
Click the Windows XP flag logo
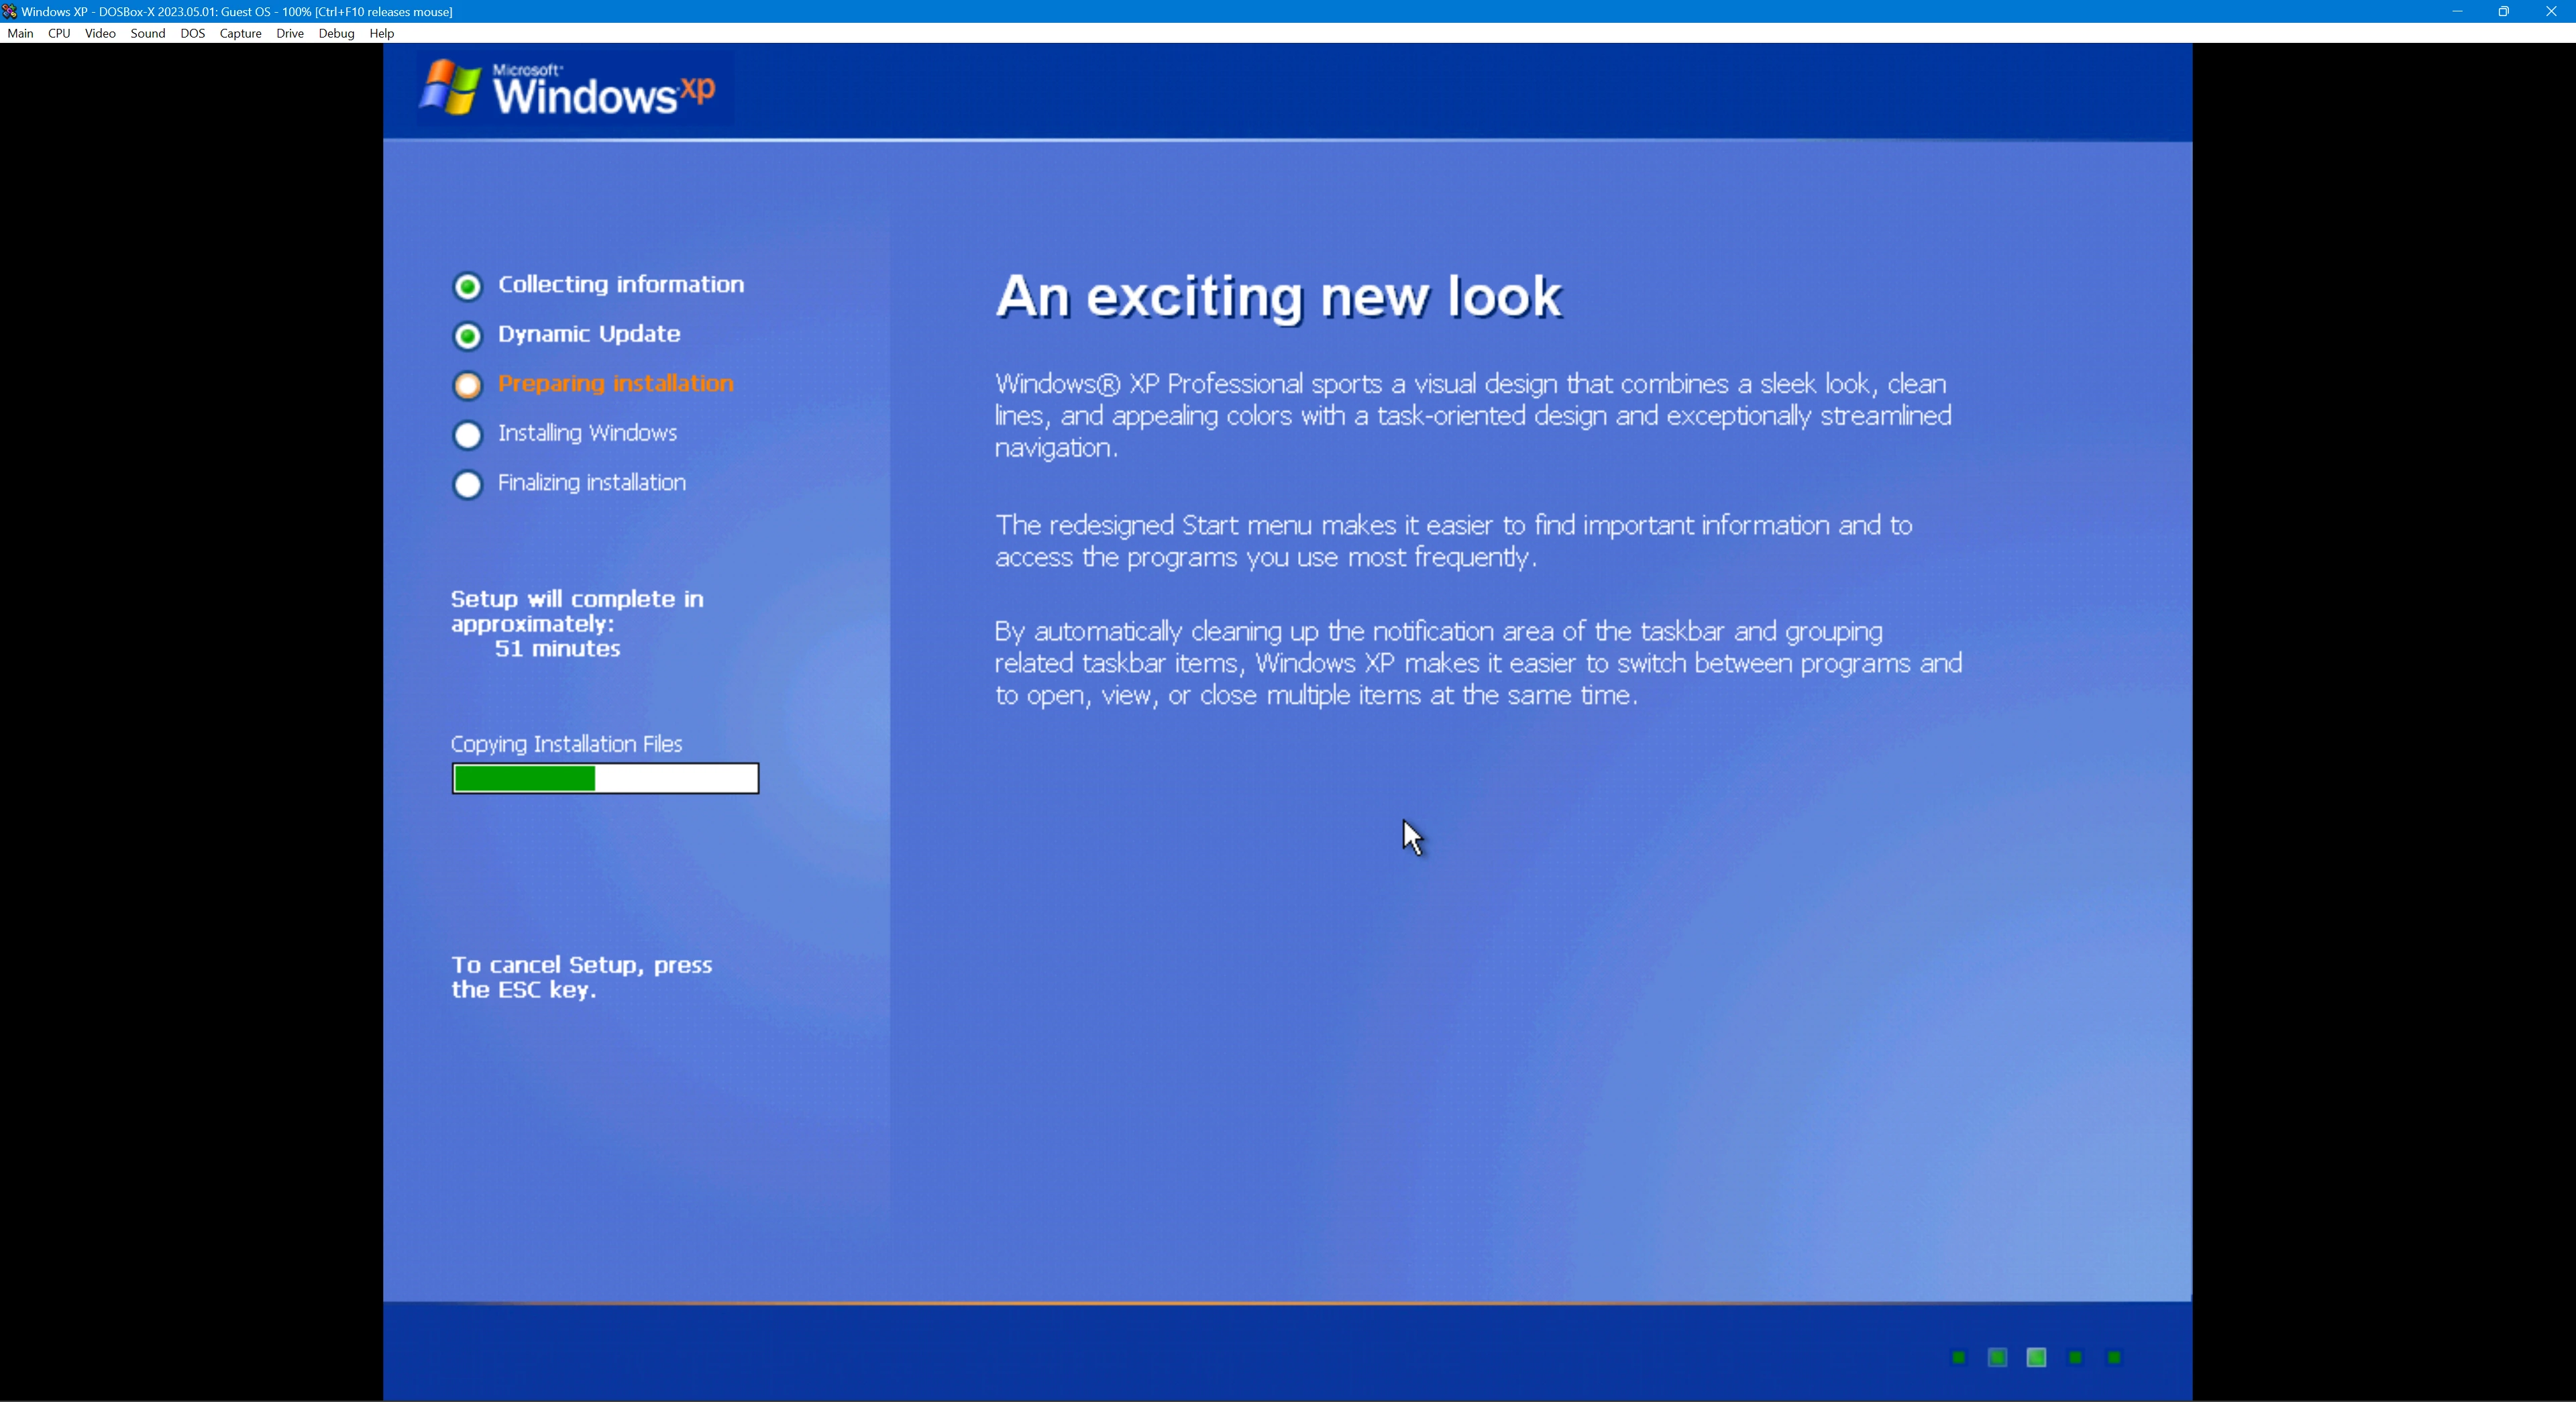coord(449,87)
